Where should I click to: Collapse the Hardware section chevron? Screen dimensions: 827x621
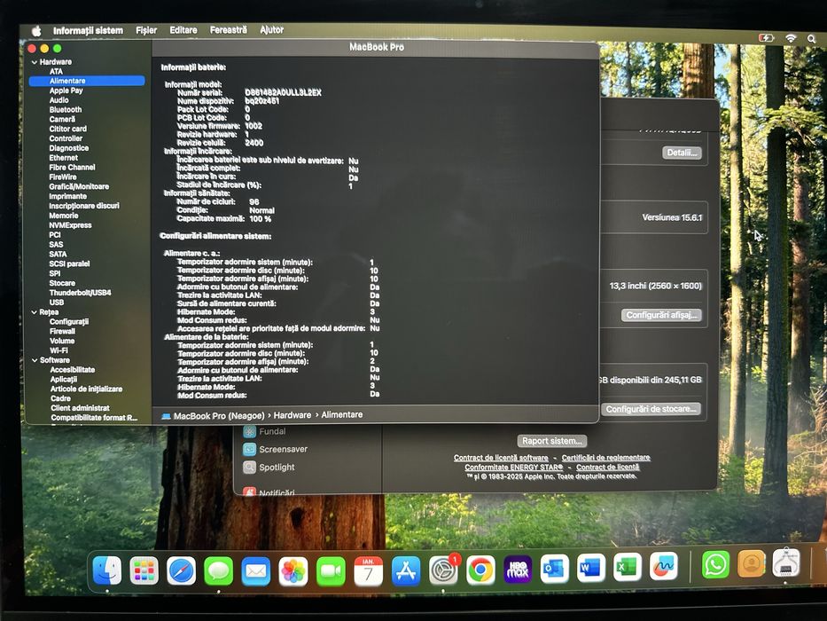(35, 62)
